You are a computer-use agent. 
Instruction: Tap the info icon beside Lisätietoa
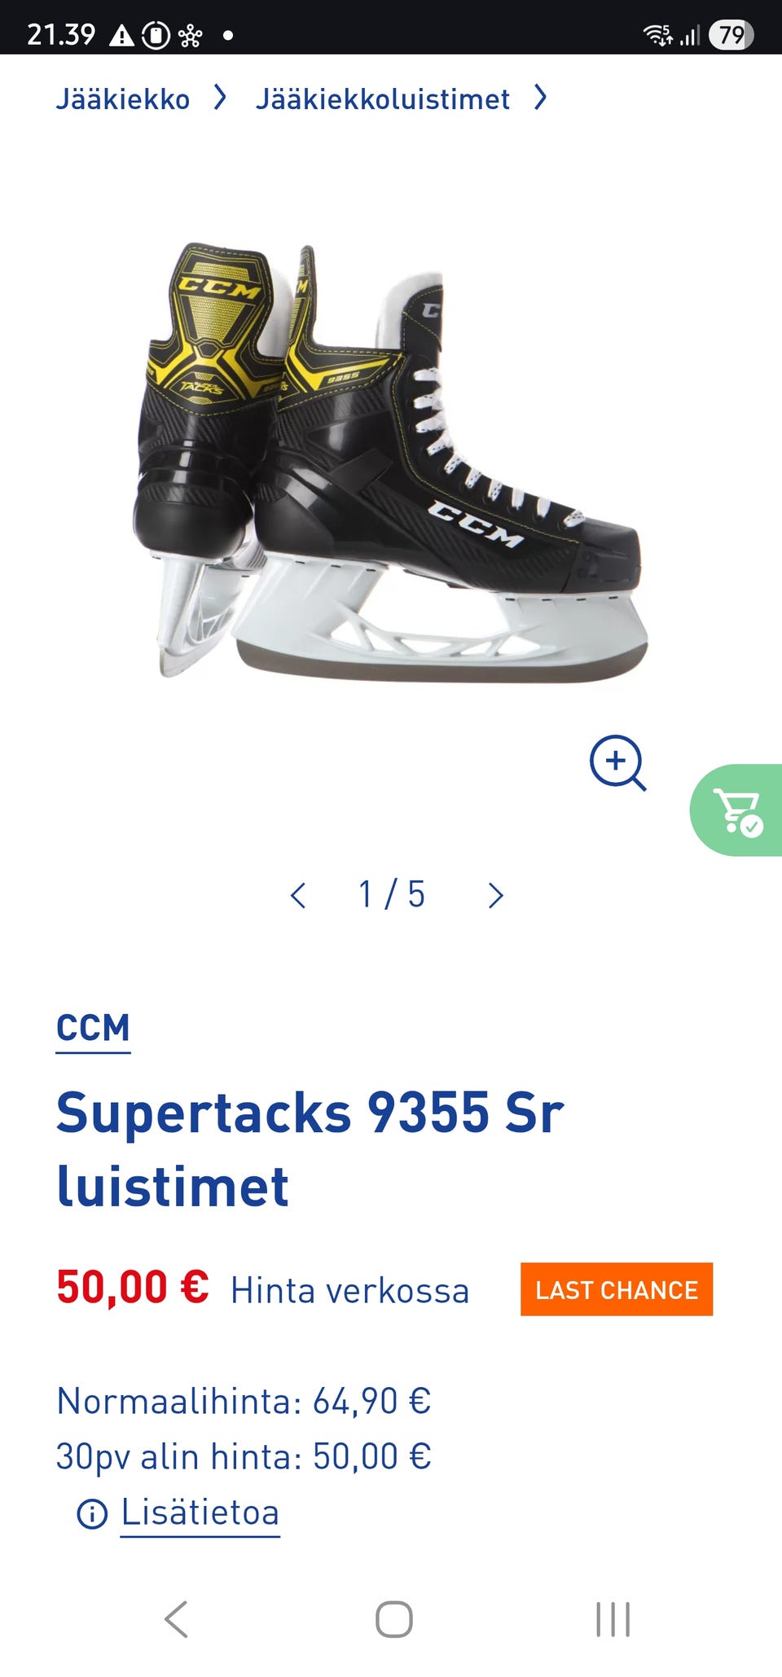click(x=92, y=1514)
